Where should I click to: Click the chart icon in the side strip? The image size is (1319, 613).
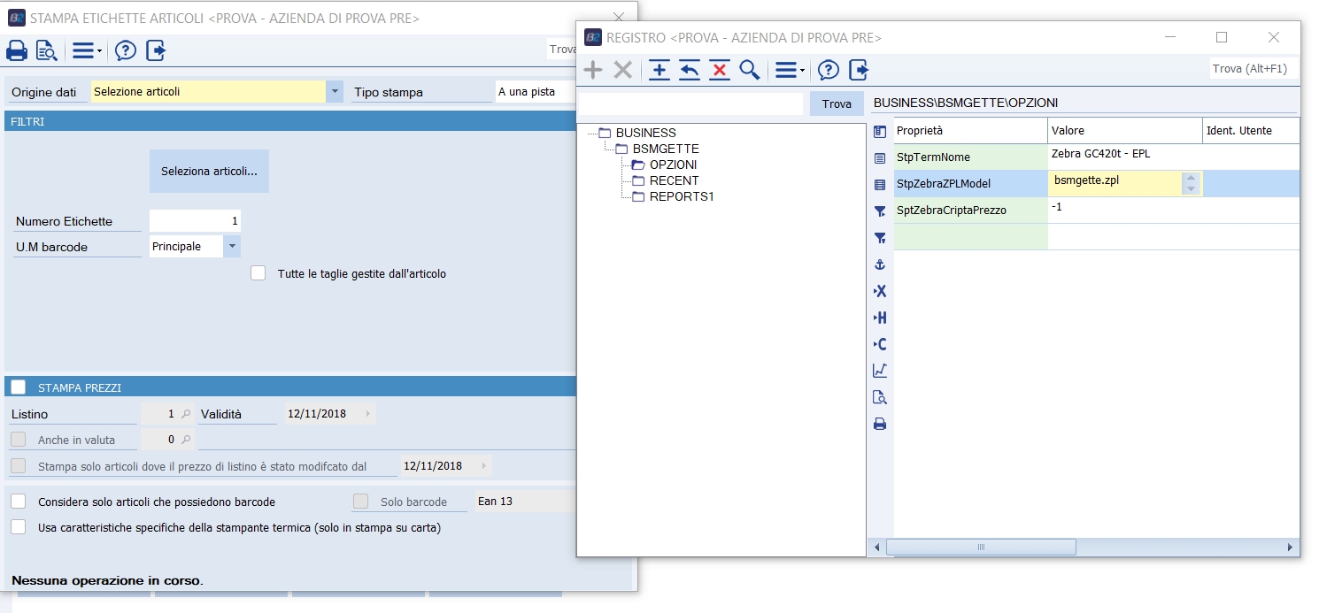coord(880,371)
